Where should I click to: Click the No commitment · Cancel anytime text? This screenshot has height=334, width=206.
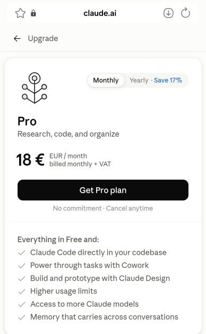click(103, 208)
